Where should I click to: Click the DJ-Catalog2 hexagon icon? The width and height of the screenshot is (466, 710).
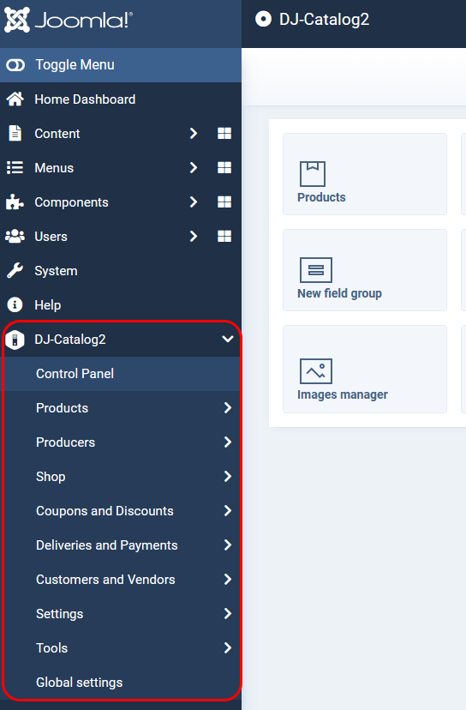[15, 340]
